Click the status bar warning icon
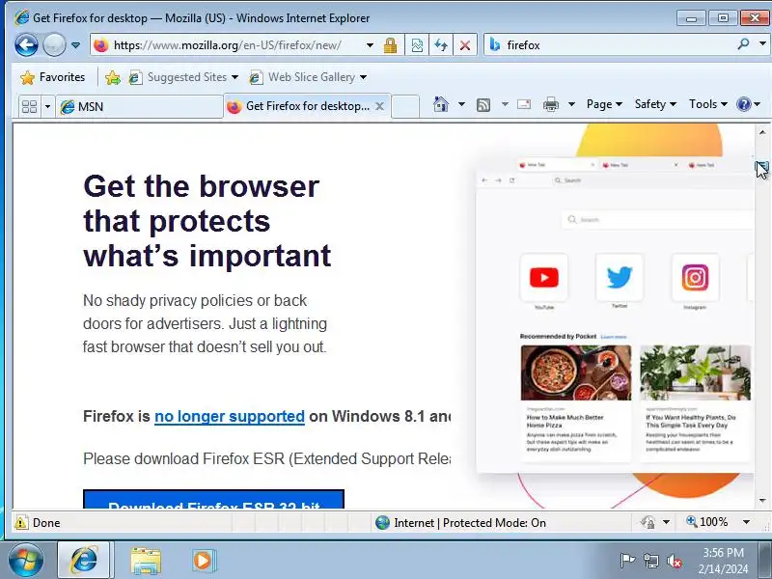This screenshot has height=579, width=772. pyautogui.click(x=20, y=522)
